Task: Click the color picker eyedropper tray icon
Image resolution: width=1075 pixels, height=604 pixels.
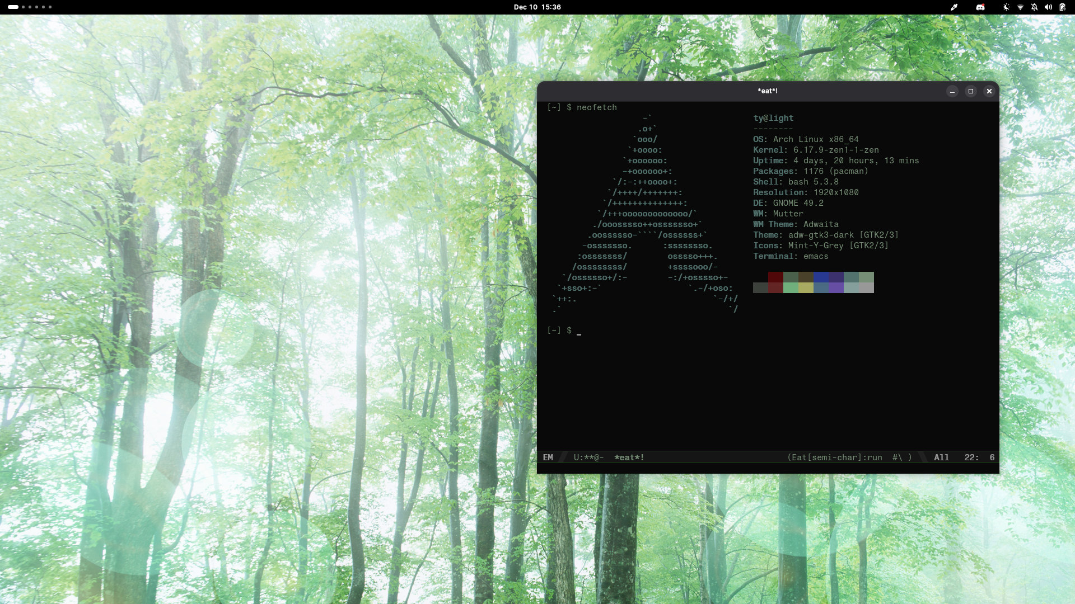Action: [x=954, y=7]
